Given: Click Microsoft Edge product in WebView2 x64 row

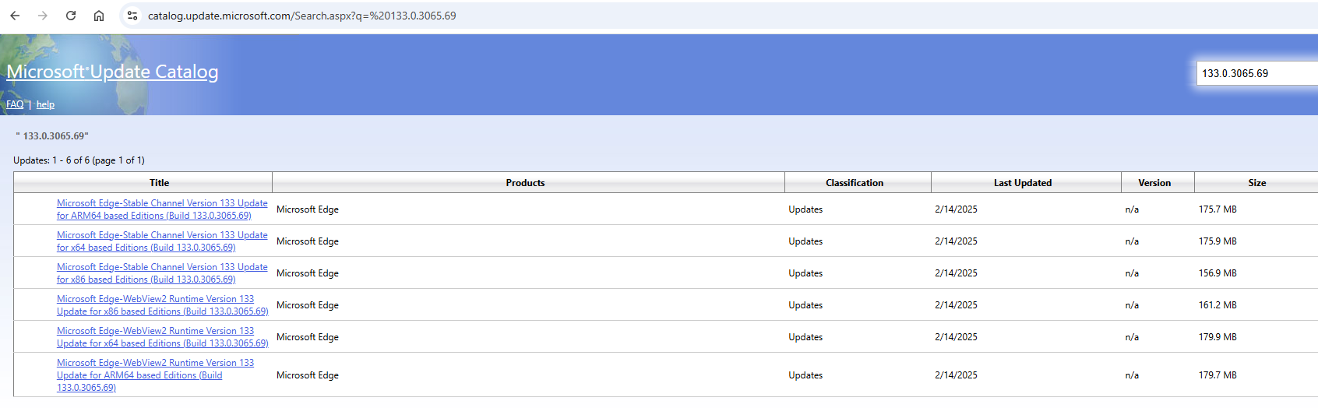Looking at the screenshot, I should [x=308, y=337].
